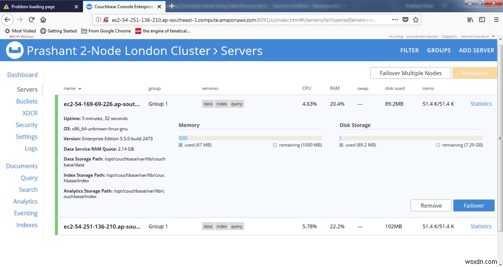The height and width of the screenshot is (267, 503).
Task: Open Most Visited bookmarks folder
Action: click(20, 31)
